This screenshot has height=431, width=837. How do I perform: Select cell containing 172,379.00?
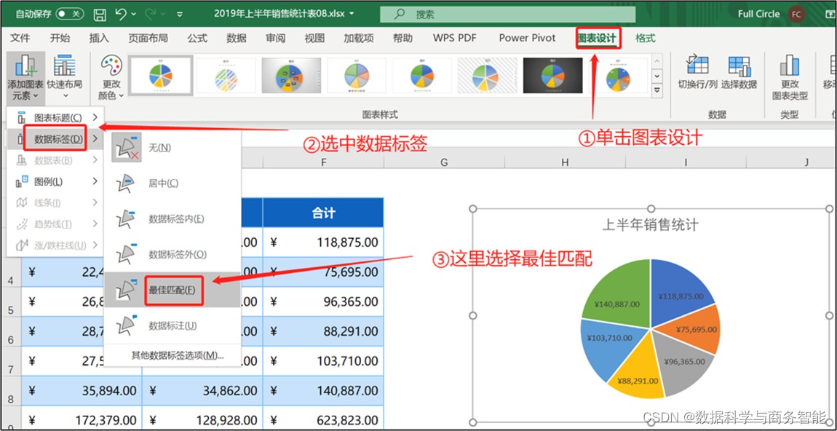82,420
